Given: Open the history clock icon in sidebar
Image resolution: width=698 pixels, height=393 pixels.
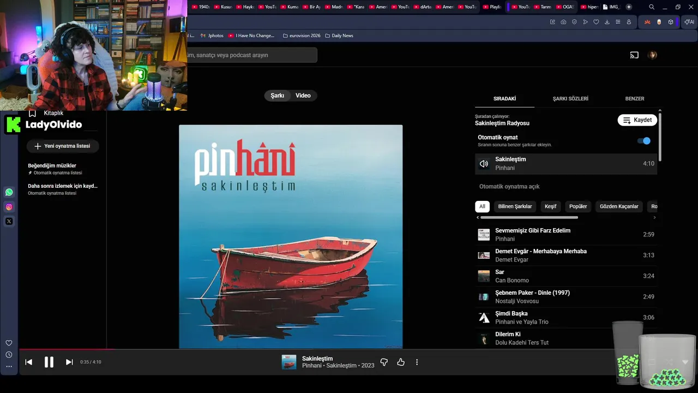Looking at the screenshot, I should (x=9, y=355).
